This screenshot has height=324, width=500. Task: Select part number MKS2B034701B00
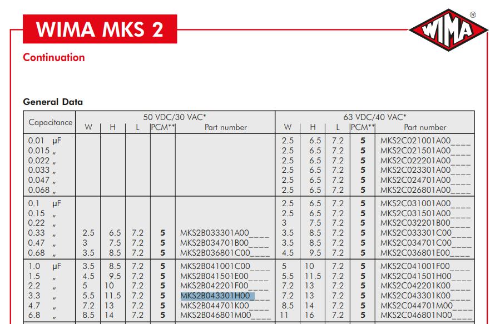[215, 243]
